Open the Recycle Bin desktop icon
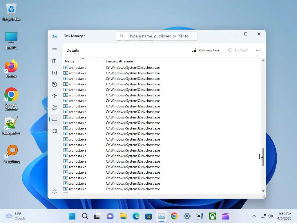 click(11, 12)
